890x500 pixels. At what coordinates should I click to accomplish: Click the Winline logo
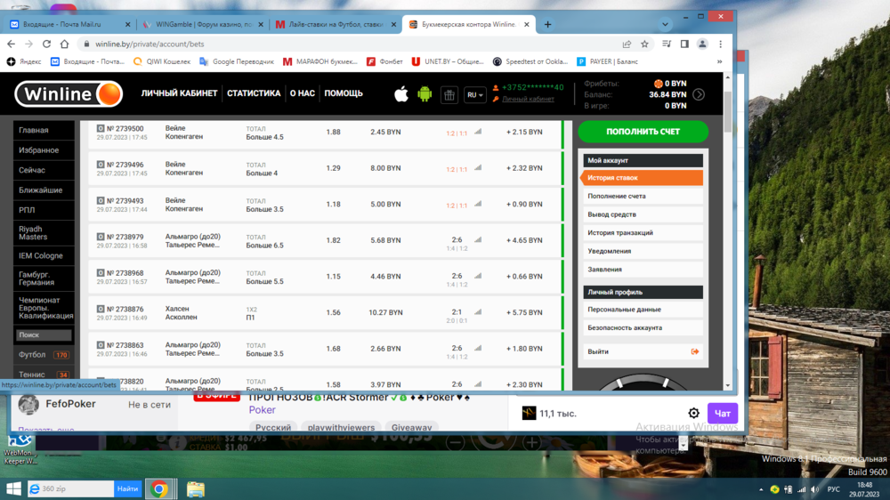coord(68,93)
